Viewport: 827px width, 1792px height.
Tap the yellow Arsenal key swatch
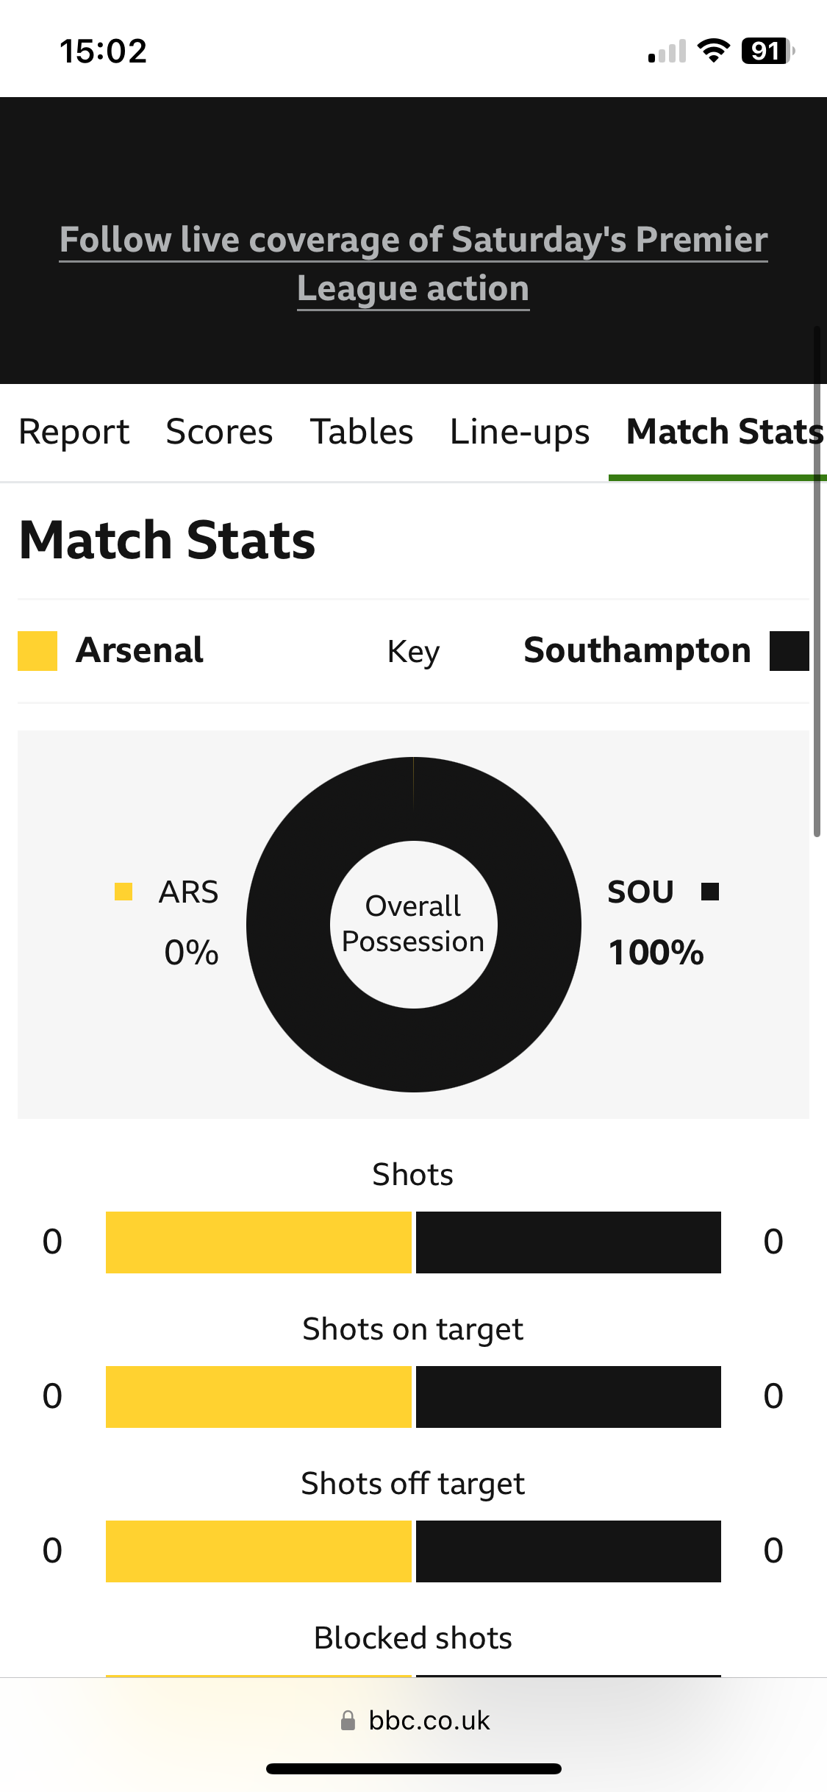tap(37, 651)
